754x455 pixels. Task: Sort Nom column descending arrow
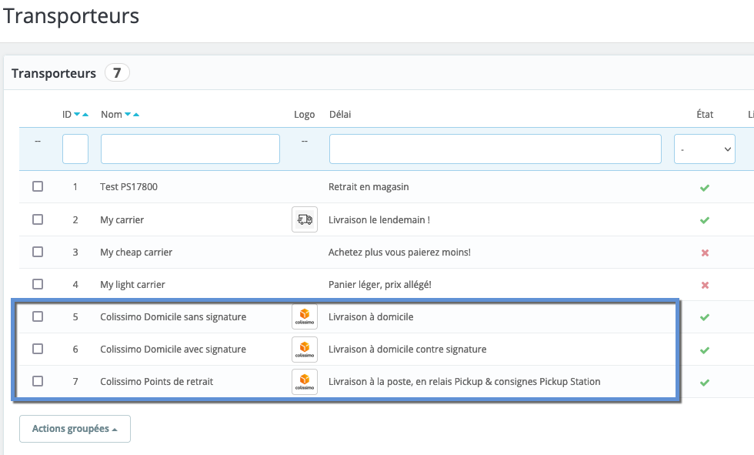tap(128, 115)
